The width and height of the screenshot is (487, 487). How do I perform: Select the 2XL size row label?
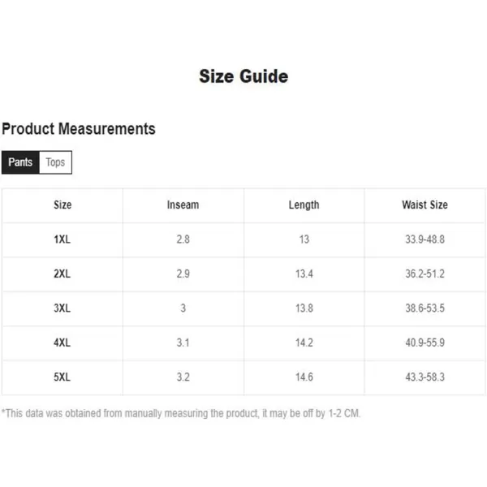62,274
